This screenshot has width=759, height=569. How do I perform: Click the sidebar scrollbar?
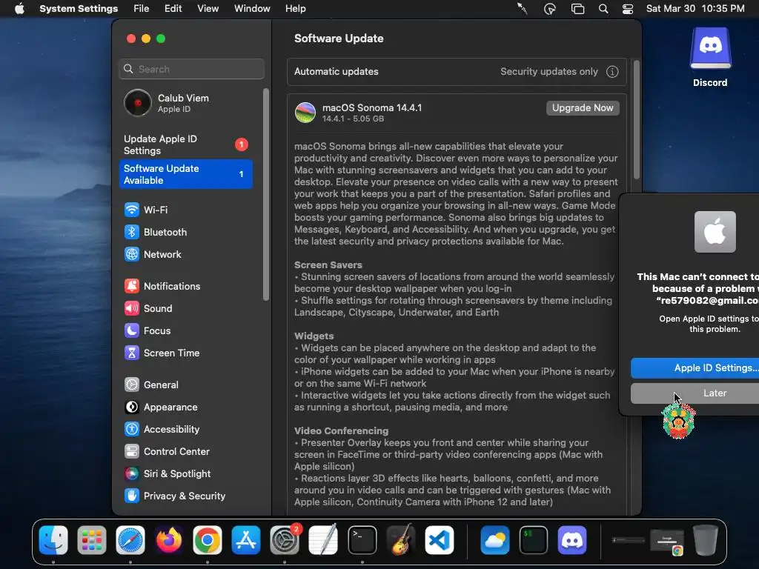265,195
